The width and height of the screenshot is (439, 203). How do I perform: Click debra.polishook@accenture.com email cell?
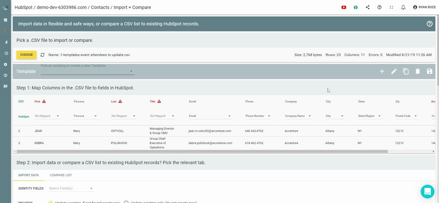(x=210, y=143)
